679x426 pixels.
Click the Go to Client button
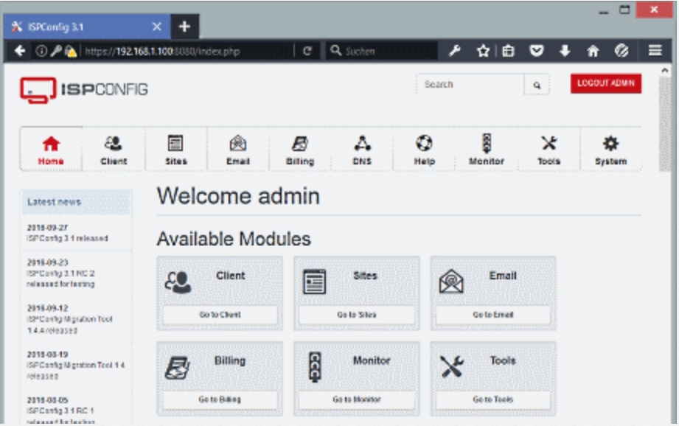click(x=220, y=315)
